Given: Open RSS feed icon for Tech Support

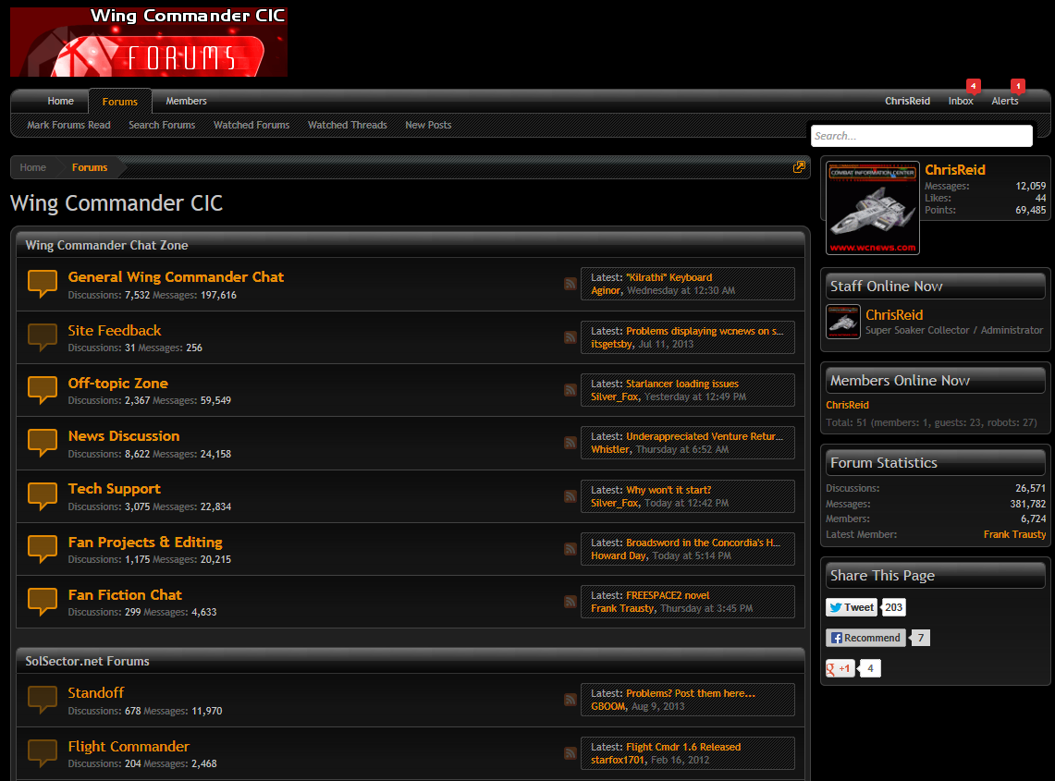Looking at the screenshot, I should click(x=570, y=496).
